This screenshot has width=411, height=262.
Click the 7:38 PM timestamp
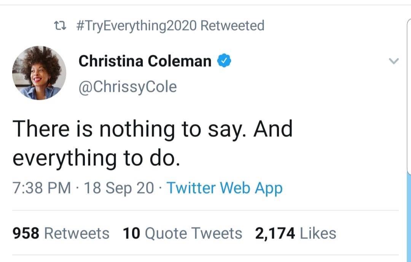coord(41,188)
